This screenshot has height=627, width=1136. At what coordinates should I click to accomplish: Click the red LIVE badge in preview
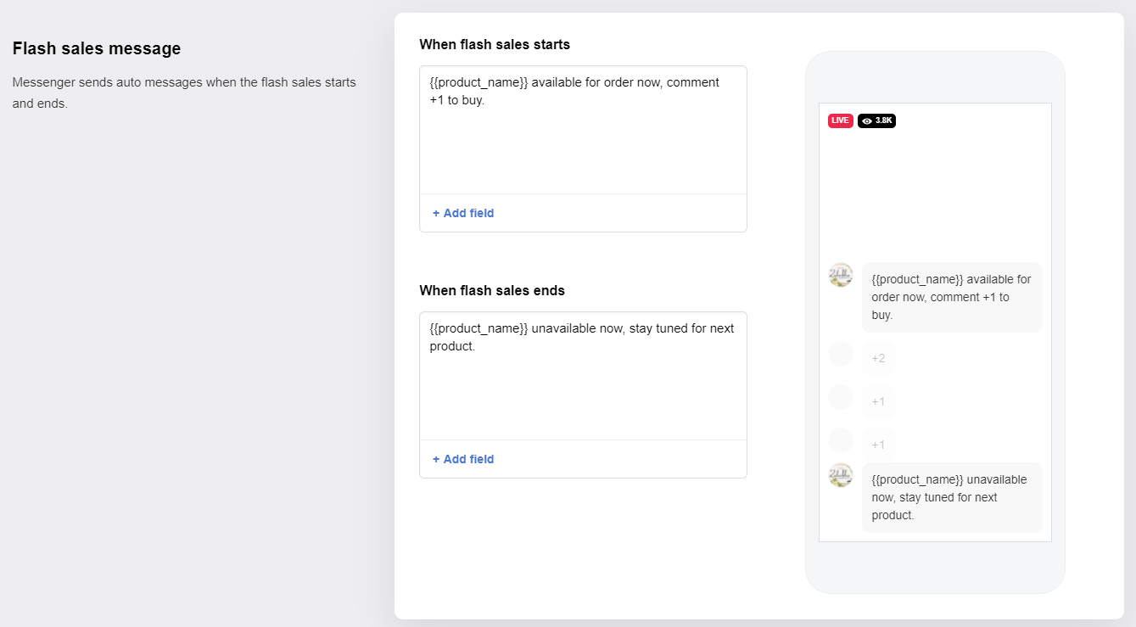point(840,120)
